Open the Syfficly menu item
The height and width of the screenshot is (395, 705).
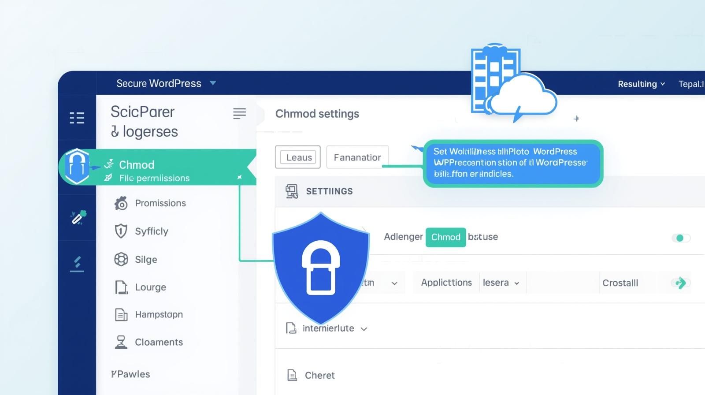pos(152,231)
